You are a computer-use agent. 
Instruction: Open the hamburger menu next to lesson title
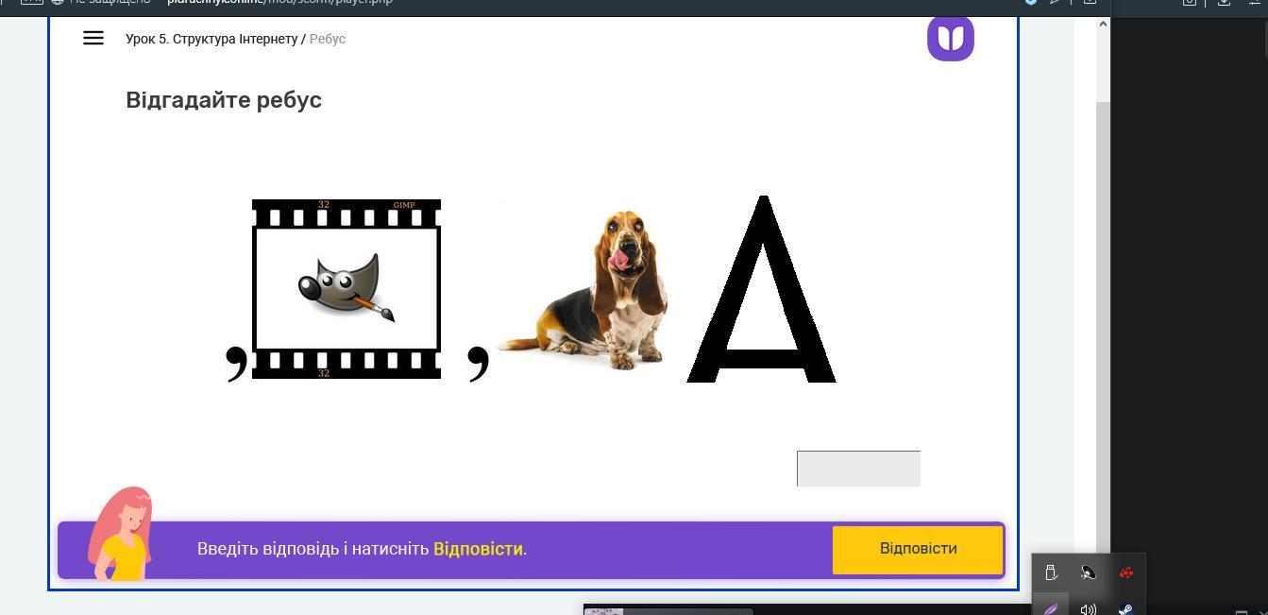pyautogui.click(x=93, y=39)
